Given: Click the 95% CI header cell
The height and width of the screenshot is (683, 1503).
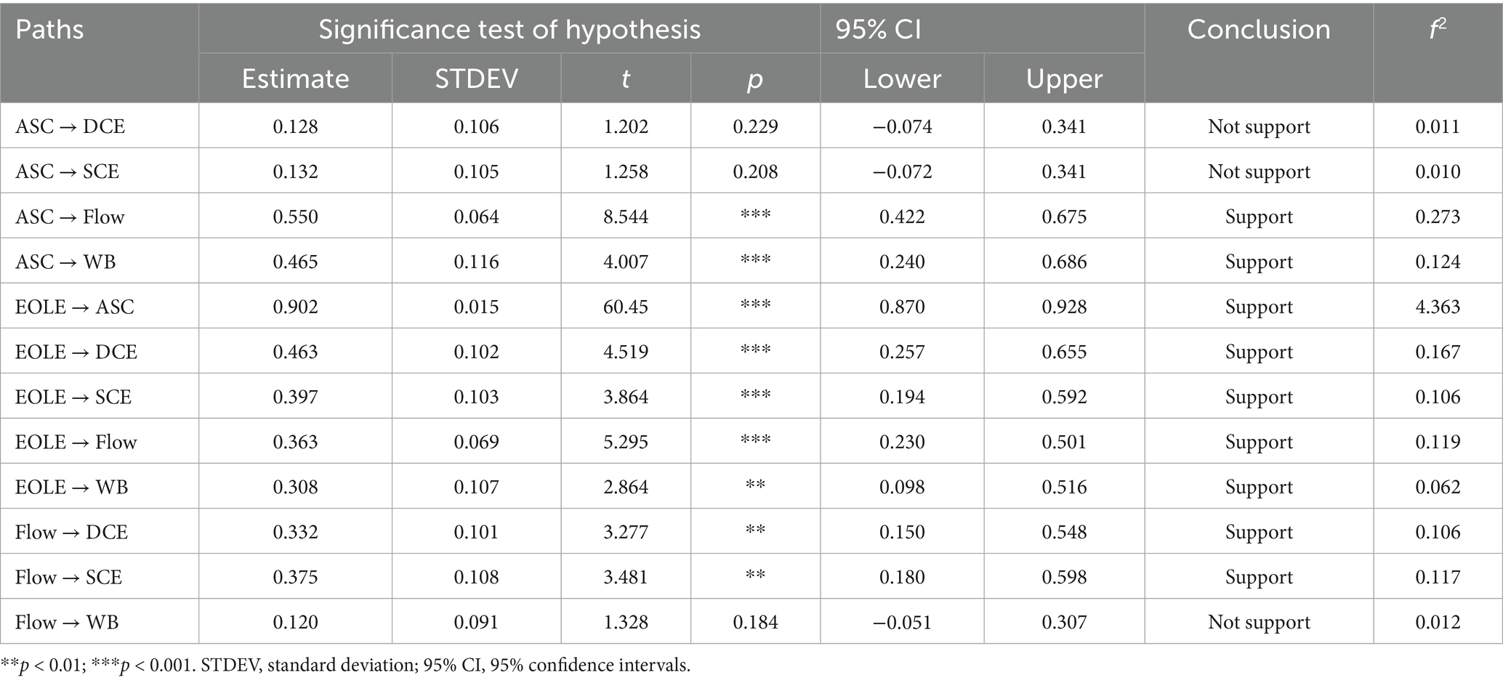Looking at the screenshot, I should pyautogui.click(x=878, y=30).
